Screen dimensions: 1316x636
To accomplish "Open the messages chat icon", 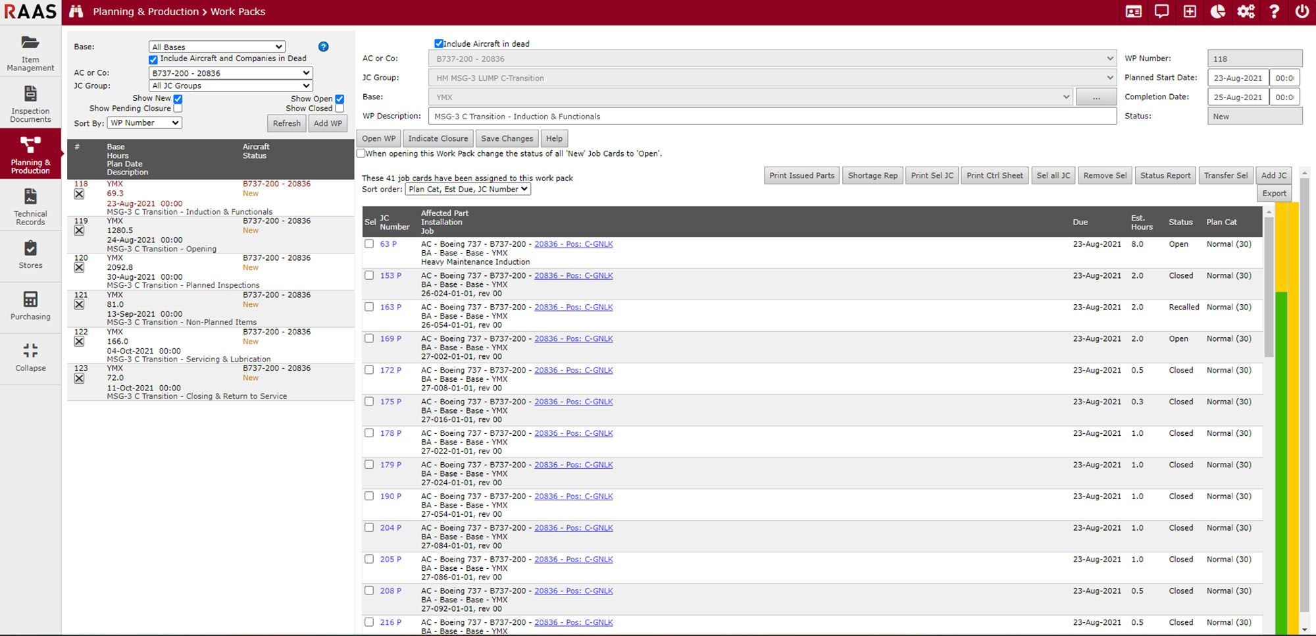I will click(1161, 12).
